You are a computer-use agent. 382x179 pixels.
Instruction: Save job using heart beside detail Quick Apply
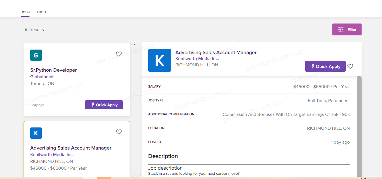pos(350,66)
